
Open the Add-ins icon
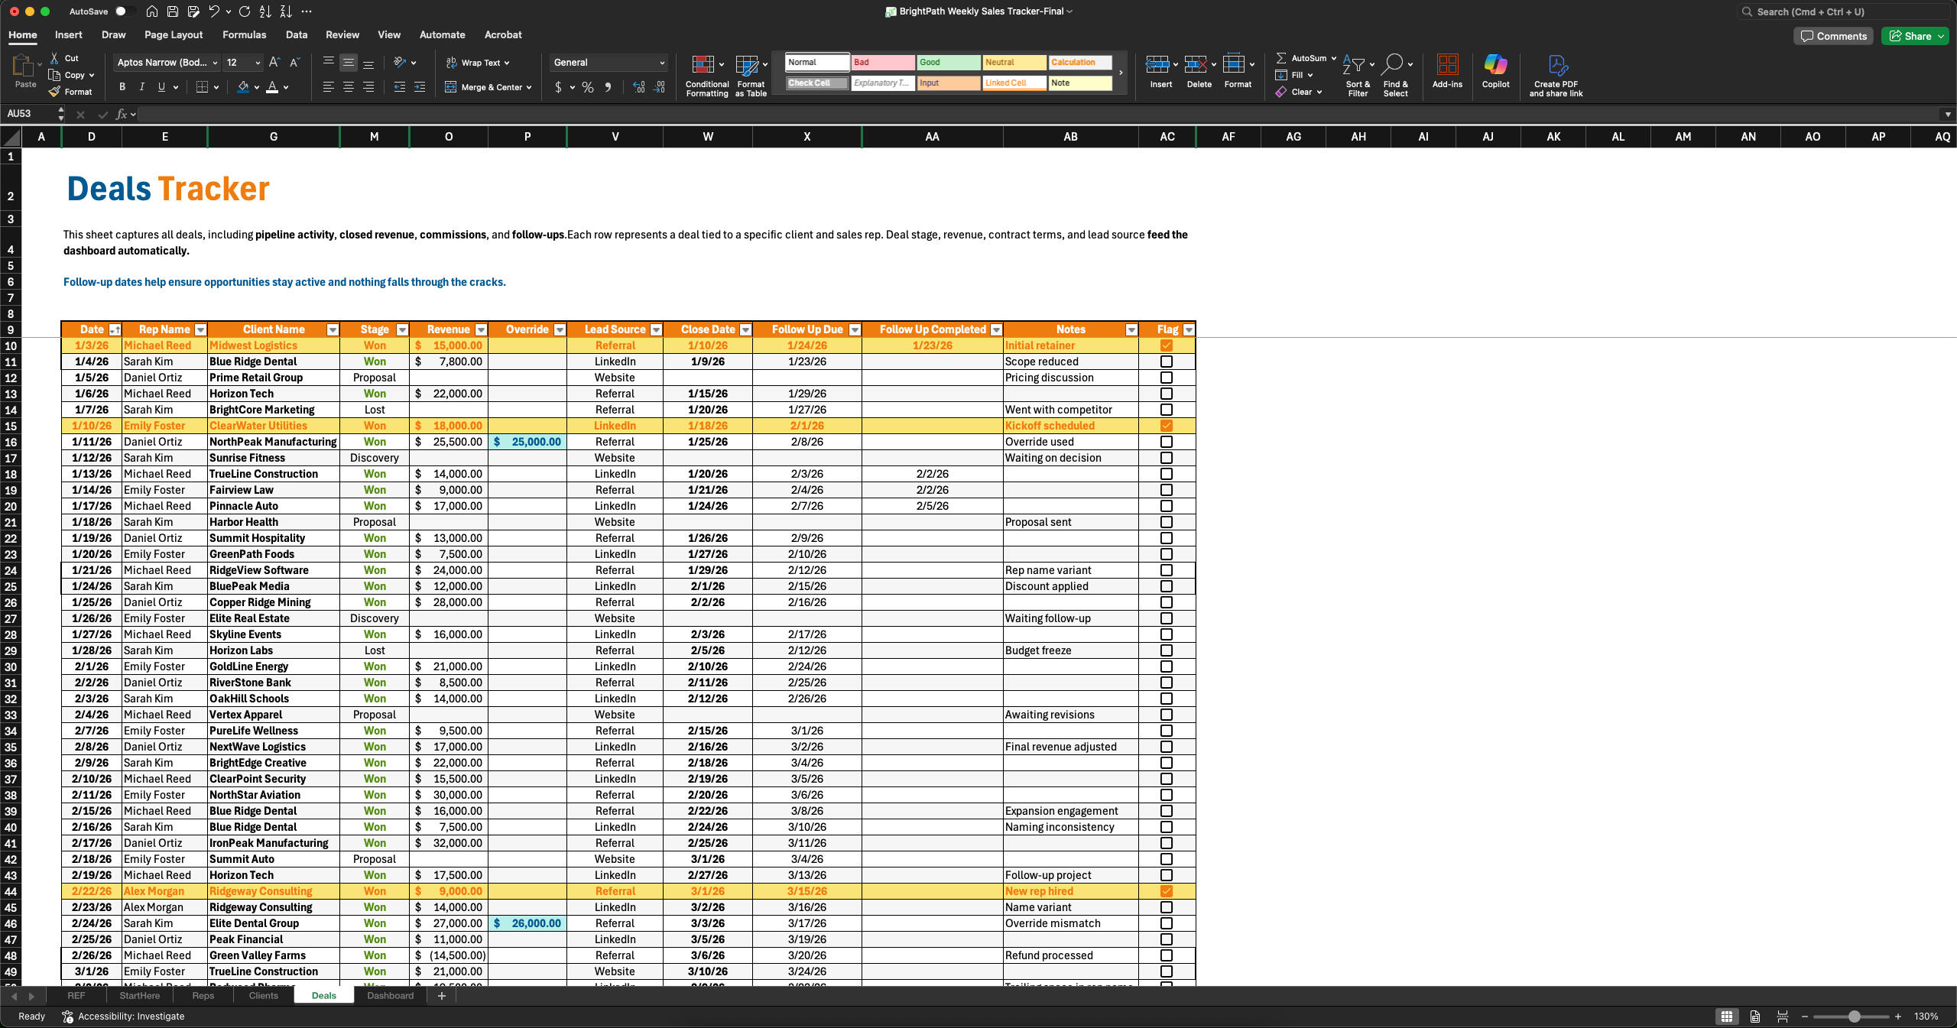pos(1446,66)
